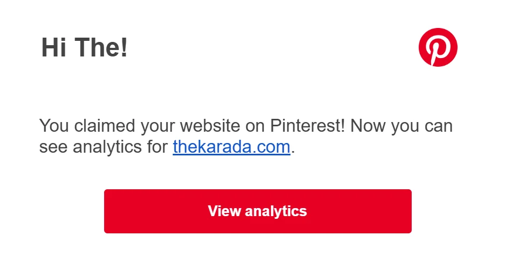This screenshot has height=257, width=532.
Task: Click the word "Pinterest!" in the message
Action: [x=308, y=125]
